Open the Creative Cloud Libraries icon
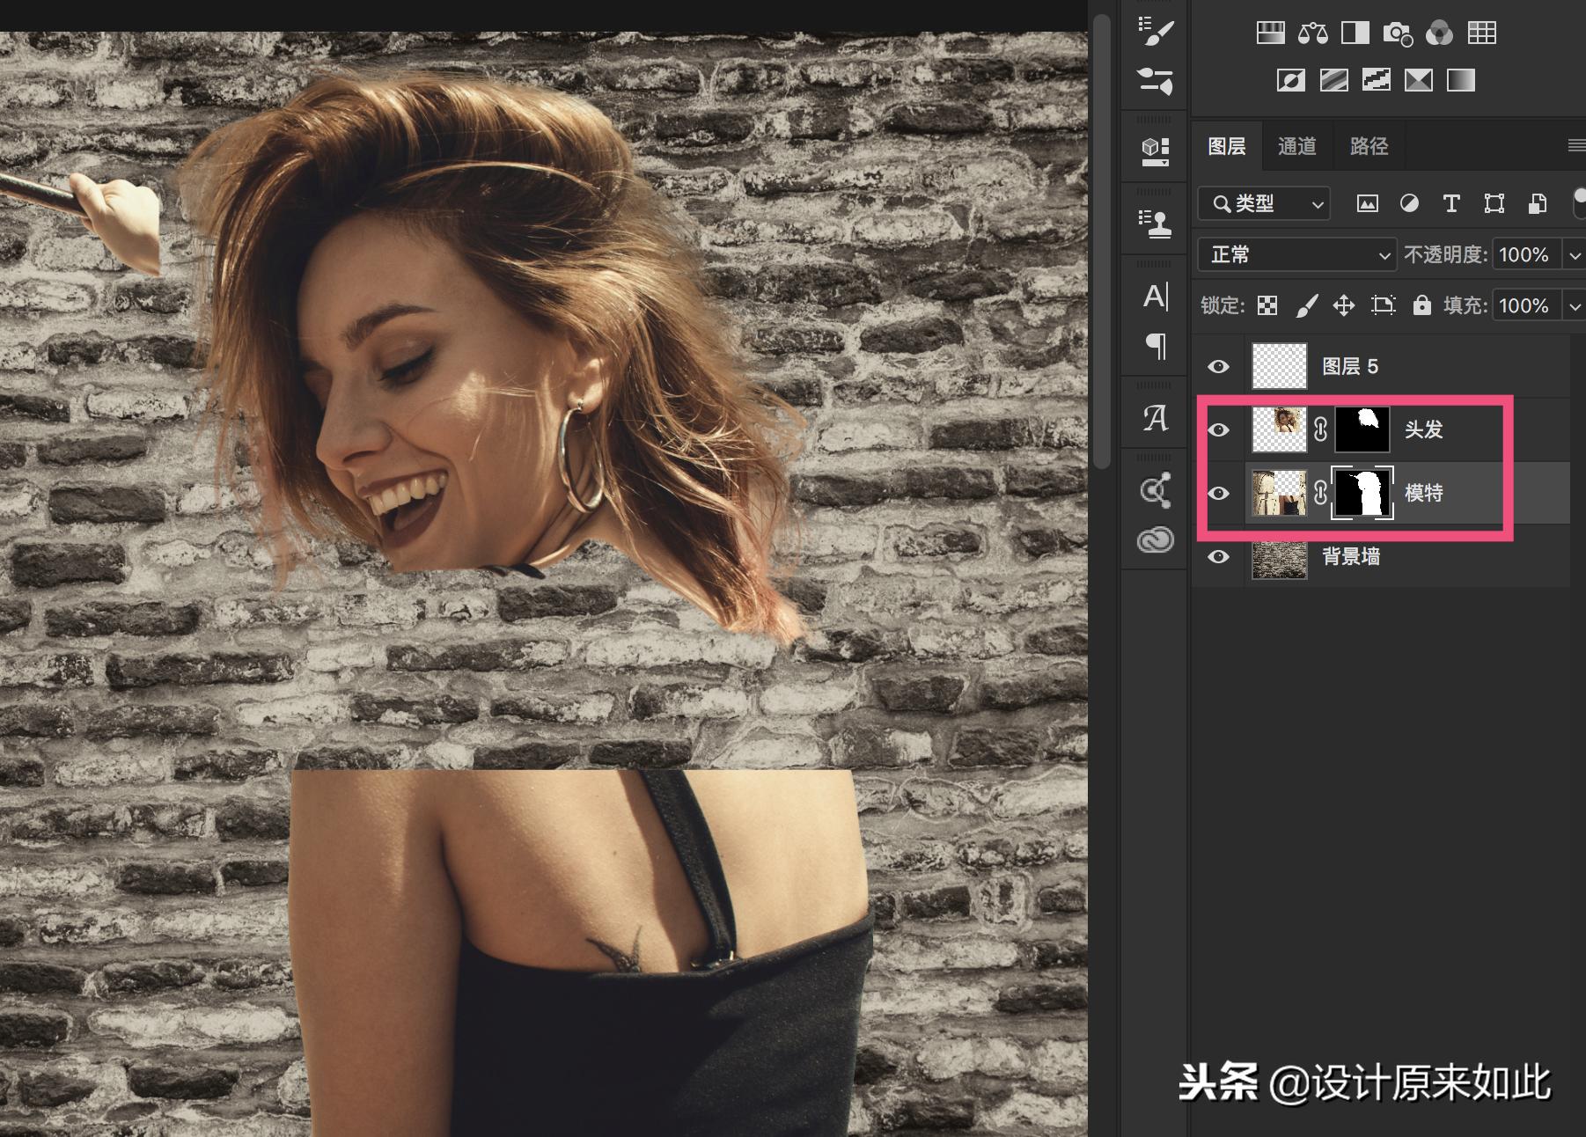Image resolution: width=1586 pixels, height=1137 pixels. [1155, 539]
